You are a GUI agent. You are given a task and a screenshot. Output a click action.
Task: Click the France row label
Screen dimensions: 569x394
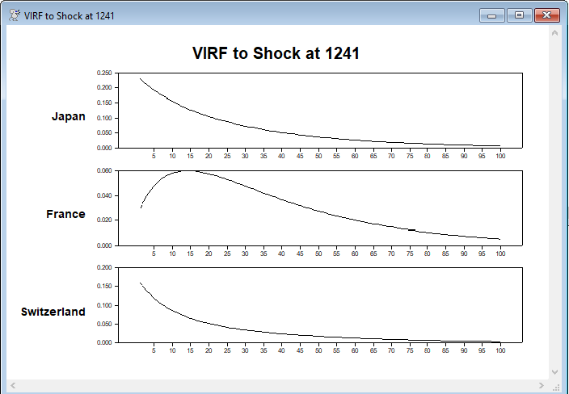[65, 214]
